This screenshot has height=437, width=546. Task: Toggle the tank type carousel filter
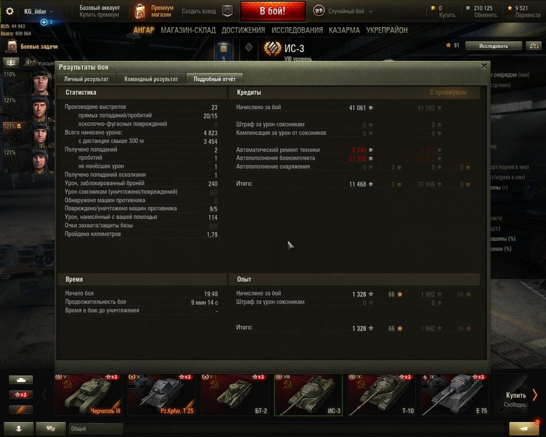tap(21, 380)
